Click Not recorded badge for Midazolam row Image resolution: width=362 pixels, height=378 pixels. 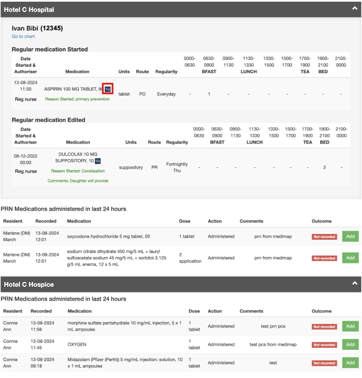point(324,363)
